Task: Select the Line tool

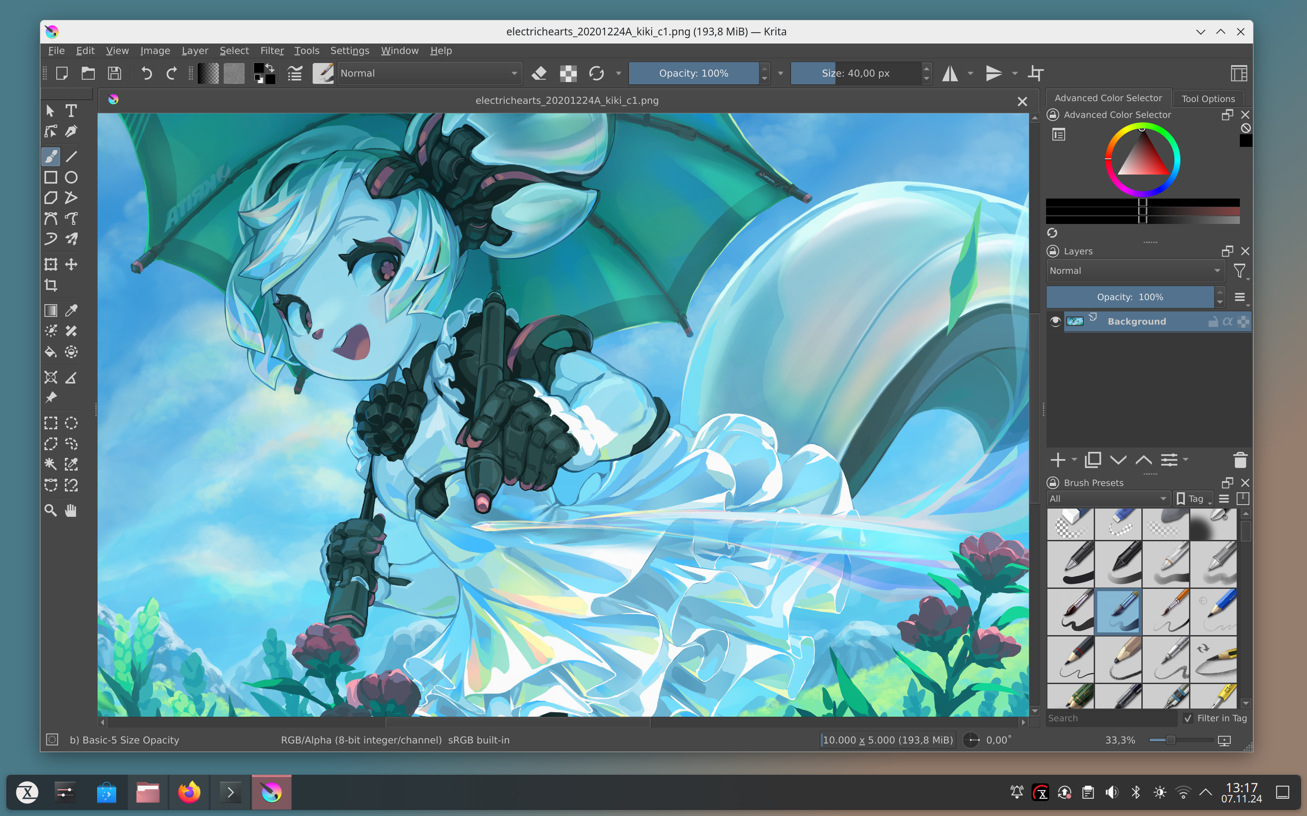Action: 71,156
